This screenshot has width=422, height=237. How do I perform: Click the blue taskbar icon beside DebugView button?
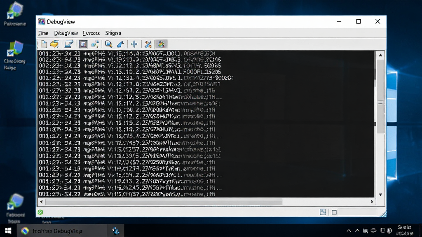[116, 231]
